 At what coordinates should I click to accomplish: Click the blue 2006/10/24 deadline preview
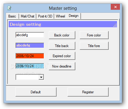[x=30, y=66]
